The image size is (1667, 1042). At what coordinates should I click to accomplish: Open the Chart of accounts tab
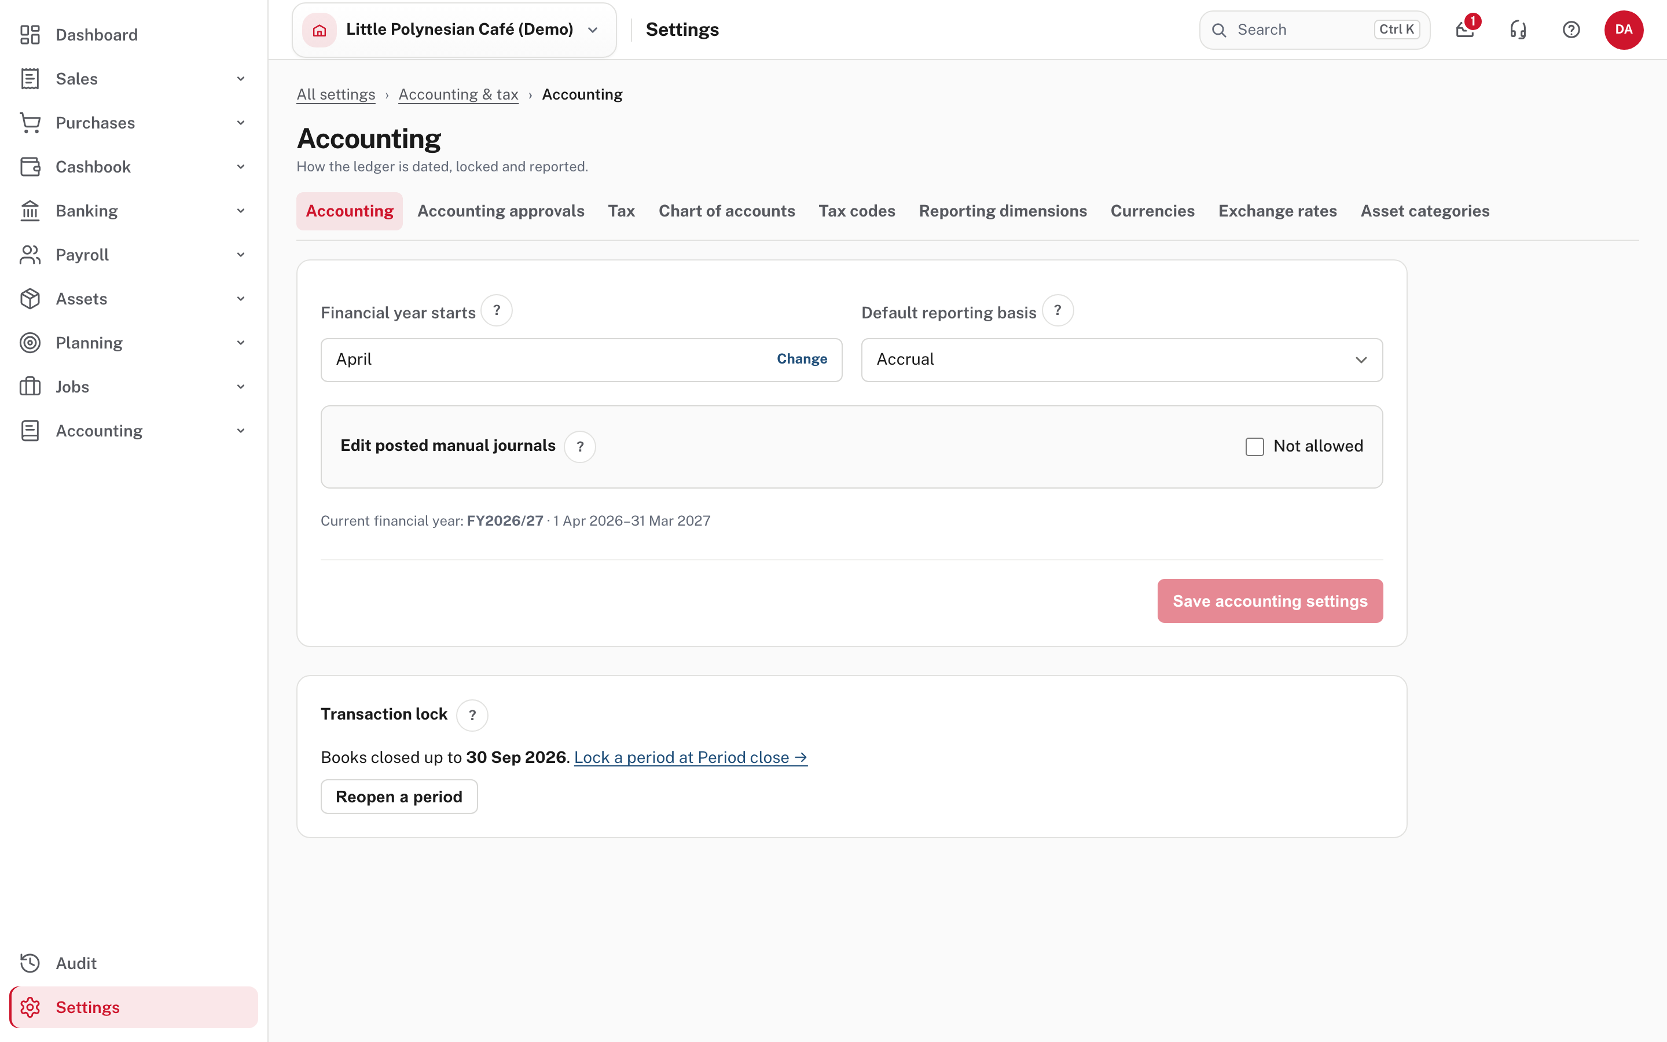tap(727, 211)
